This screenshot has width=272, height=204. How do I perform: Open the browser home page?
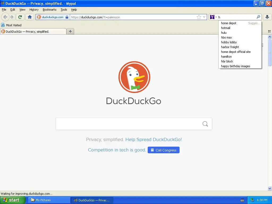click(30, 17)
